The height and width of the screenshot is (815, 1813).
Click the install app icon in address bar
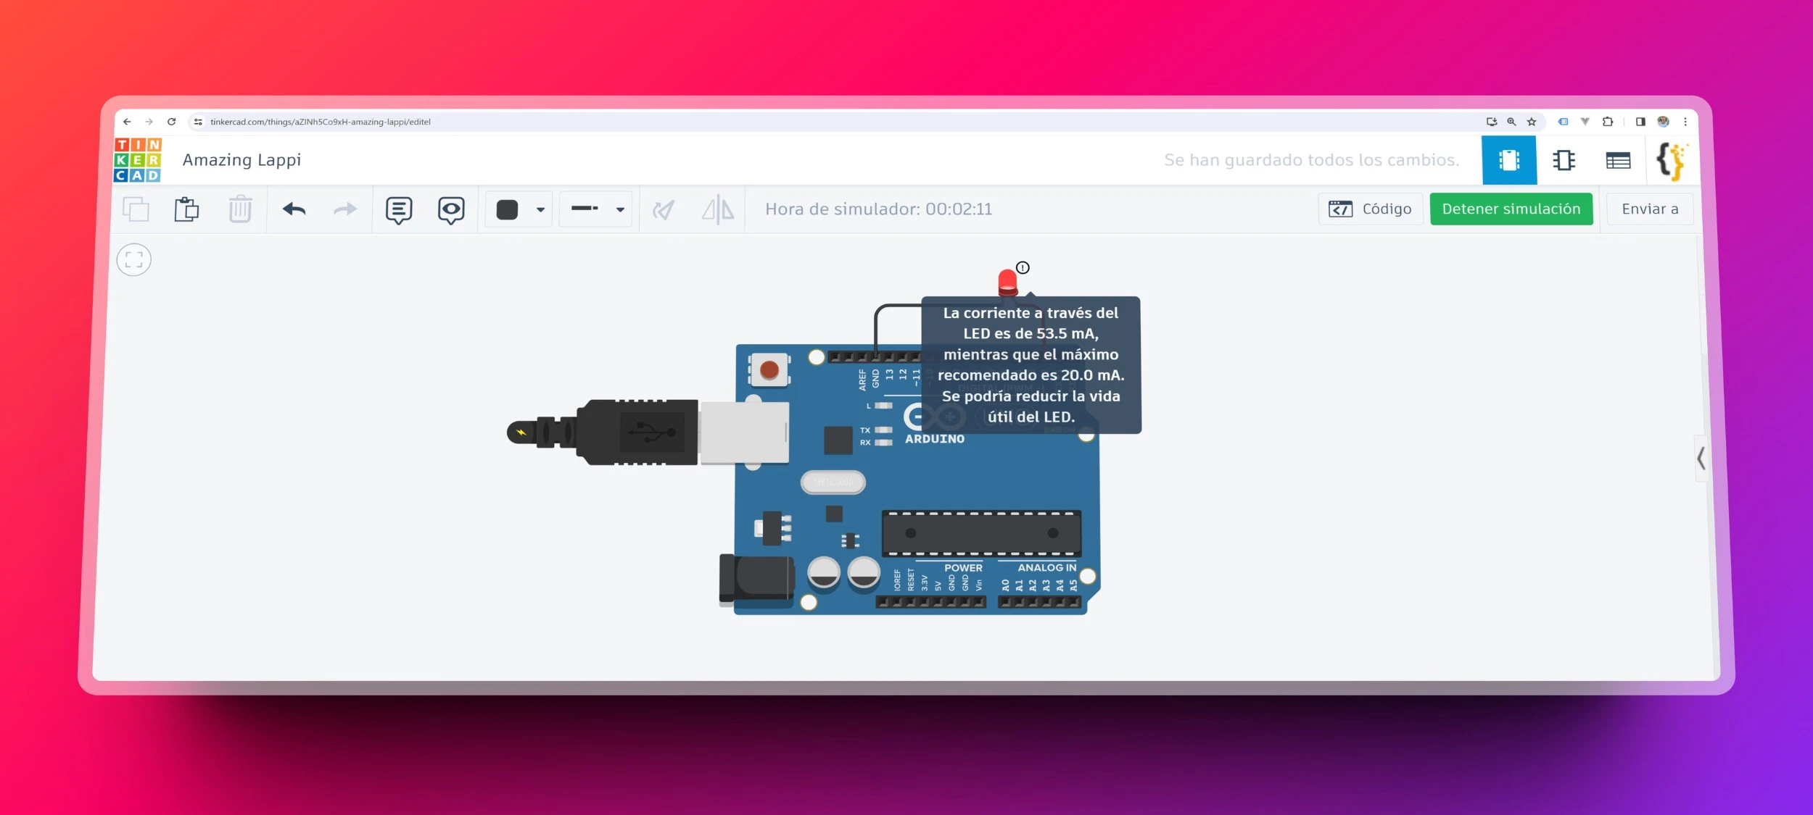coord(1491,122)
